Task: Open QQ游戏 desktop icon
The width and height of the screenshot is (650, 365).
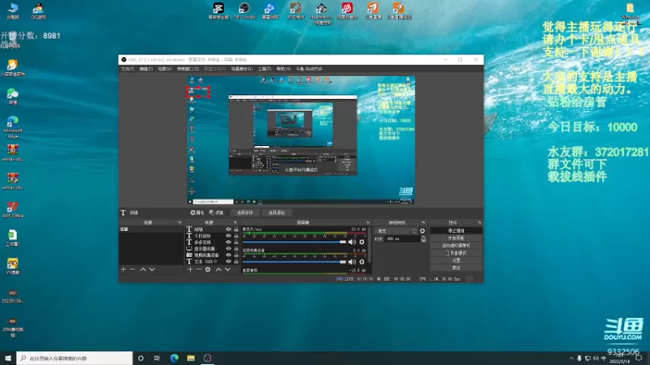Action: pos(38,11)
